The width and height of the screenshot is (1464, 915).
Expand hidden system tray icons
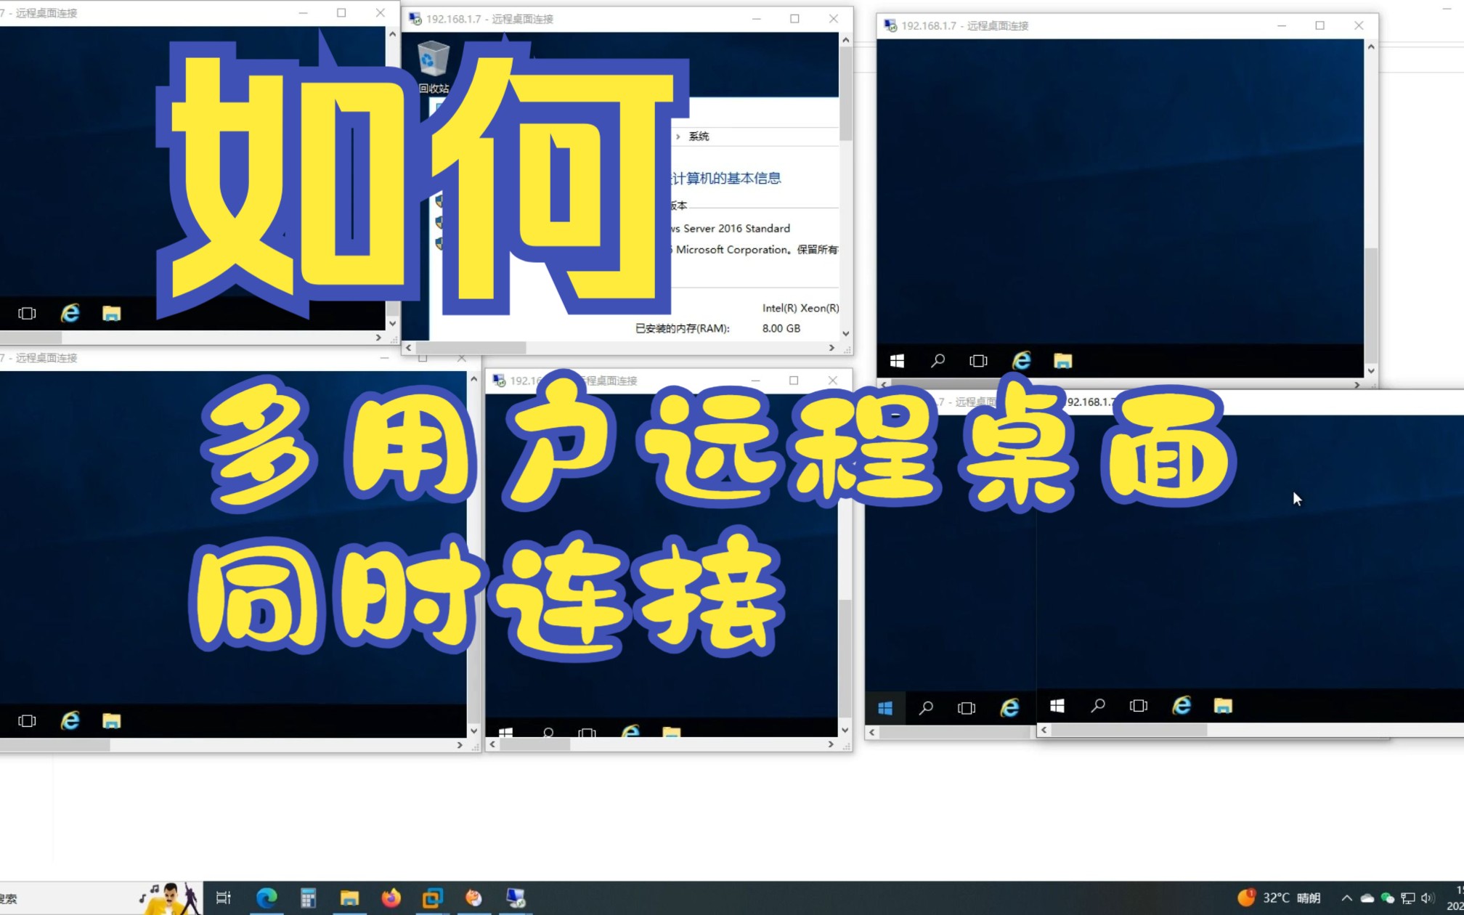point(1347,898)
